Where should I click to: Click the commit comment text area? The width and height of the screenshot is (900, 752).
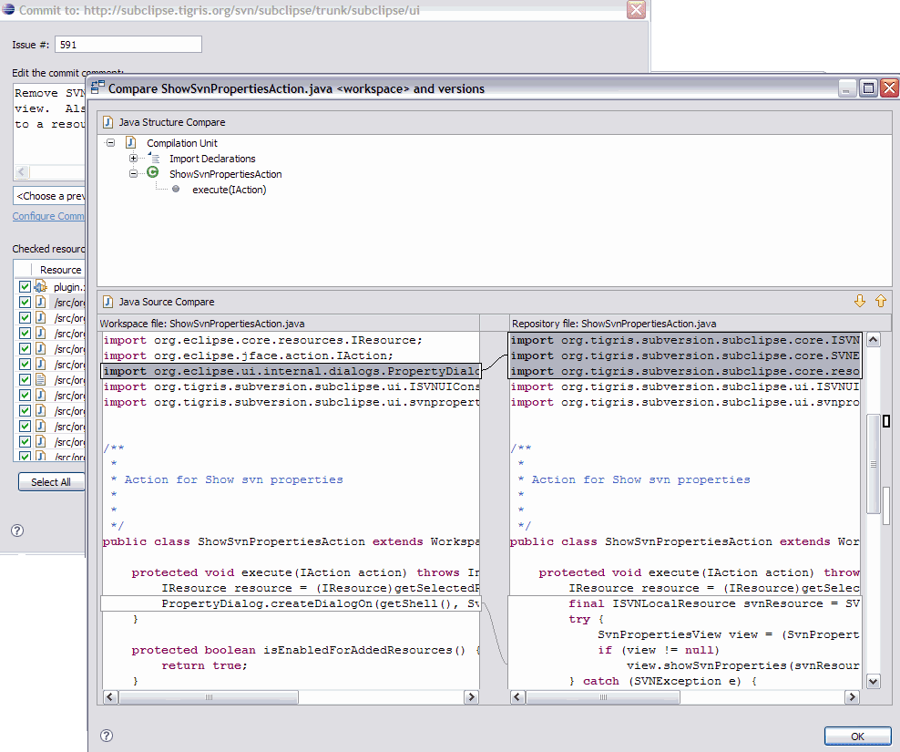pos(49,124)
